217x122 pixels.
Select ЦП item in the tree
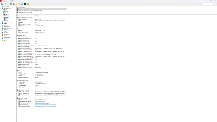click(x=6, y=10)
